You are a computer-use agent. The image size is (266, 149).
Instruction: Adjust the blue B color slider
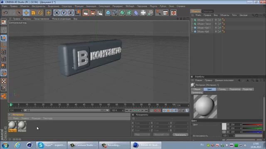tap(252, 132)
